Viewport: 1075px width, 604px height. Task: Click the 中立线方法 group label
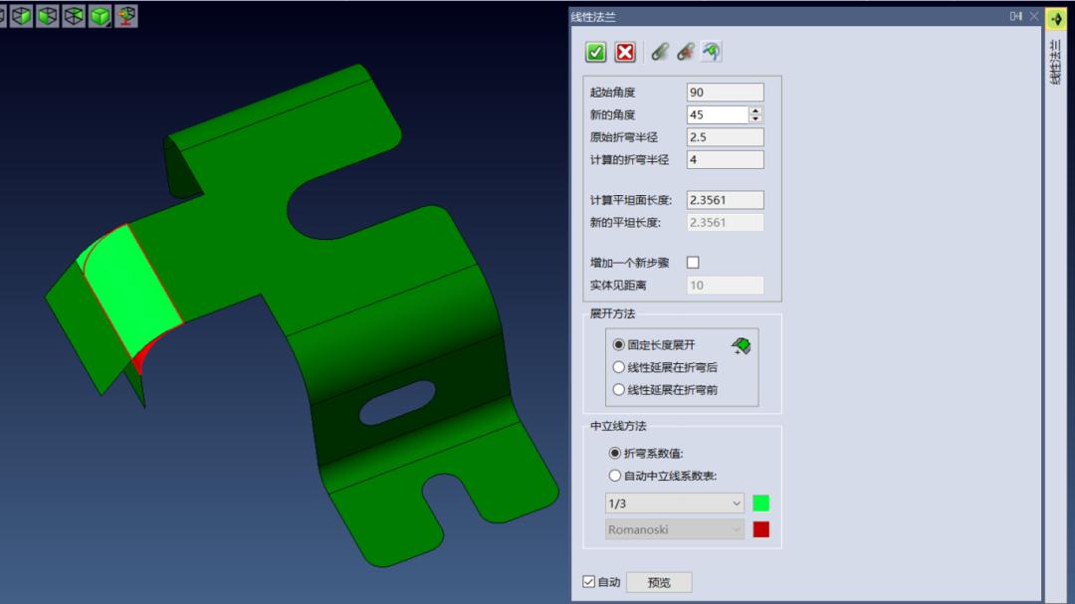[x=618, y=427]
